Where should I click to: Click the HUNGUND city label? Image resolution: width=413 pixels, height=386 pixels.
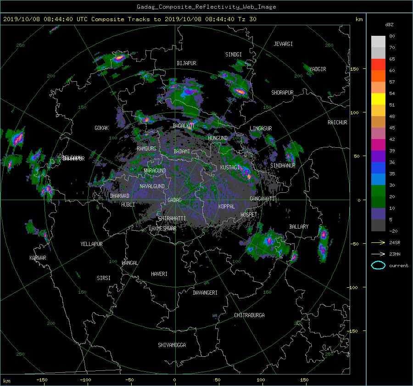pyautogui.click(x=218, y=138)
